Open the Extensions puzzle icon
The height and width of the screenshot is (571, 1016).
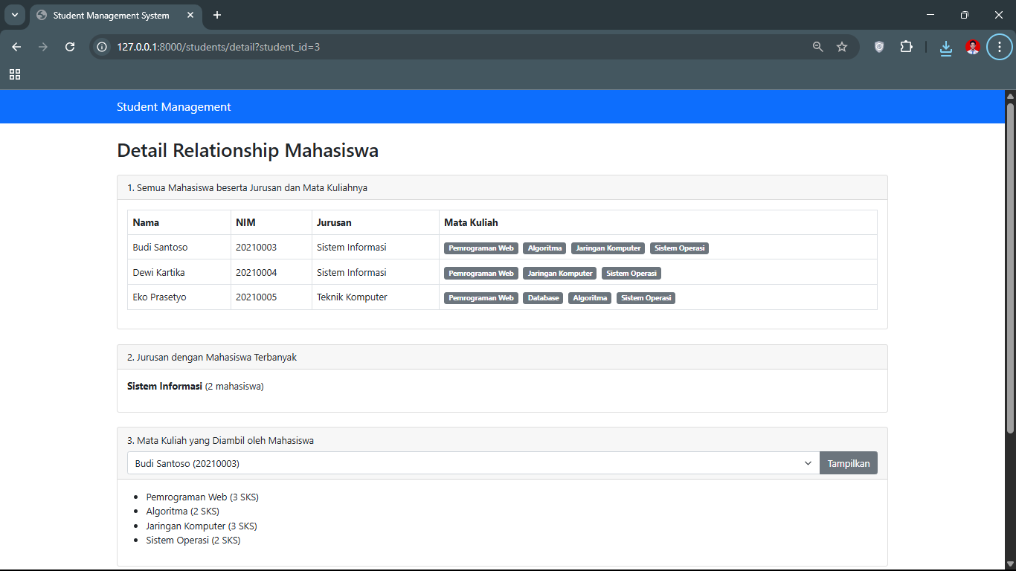pyautogui.click(x=906, y=47)
